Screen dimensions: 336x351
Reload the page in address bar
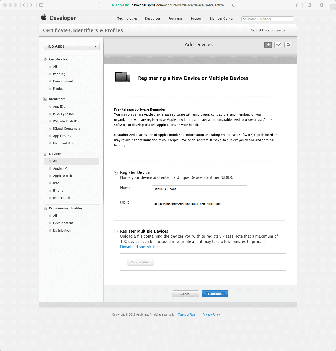coord(234,5)
